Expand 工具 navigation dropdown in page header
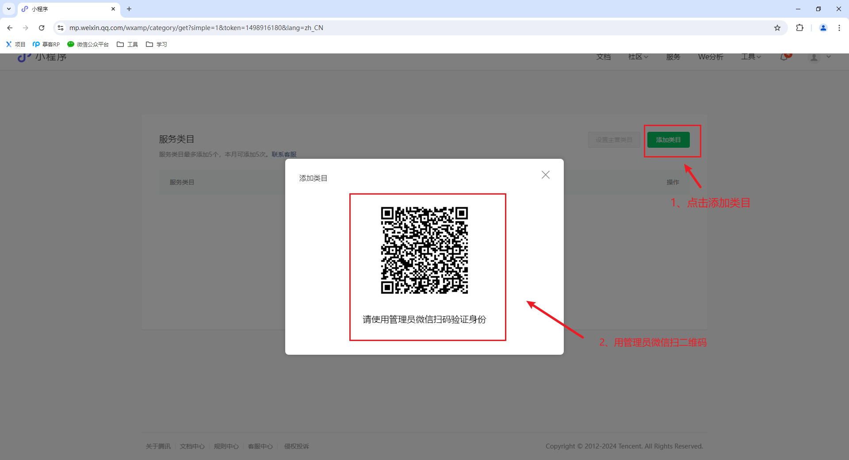Image resolution: width=849 pixels, height=460 pixels. coord(751,57)
